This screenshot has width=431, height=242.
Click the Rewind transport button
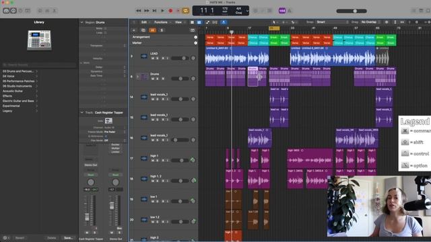[139, 11]
